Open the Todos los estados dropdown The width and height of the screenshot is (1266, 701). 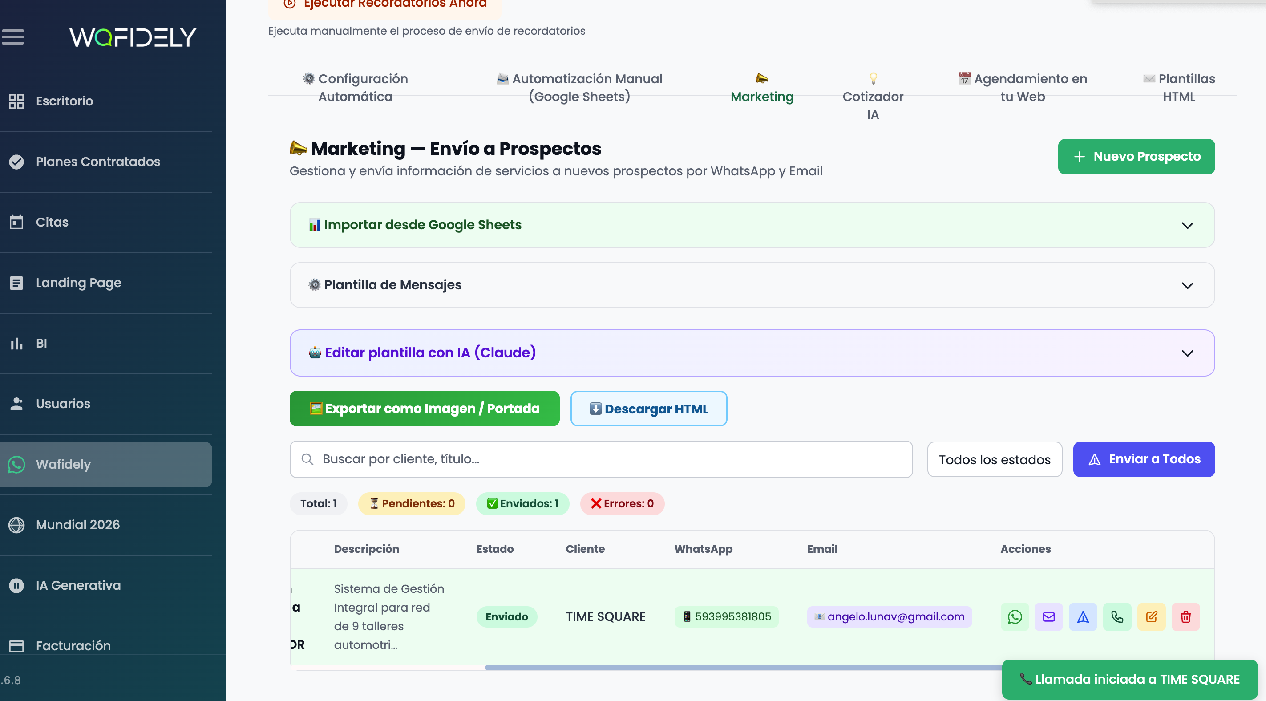995,460
